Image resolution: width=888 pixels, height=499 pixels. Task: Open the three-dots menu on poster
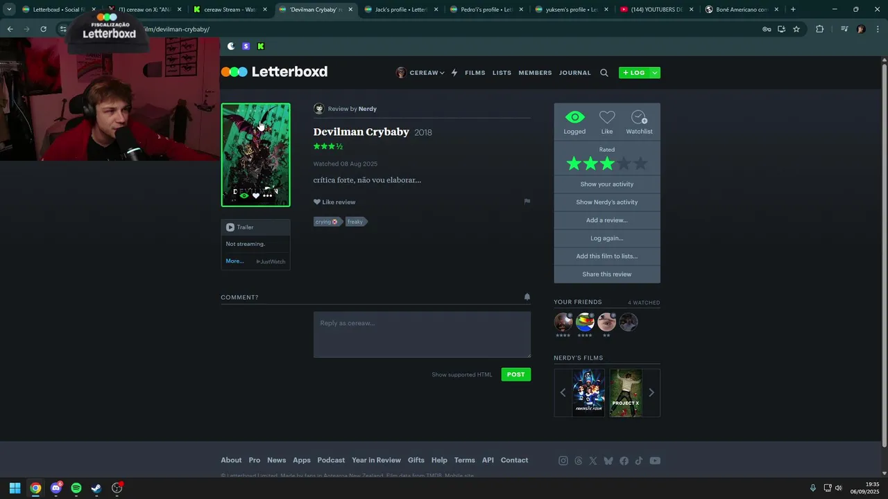click(x=268, y=195)
